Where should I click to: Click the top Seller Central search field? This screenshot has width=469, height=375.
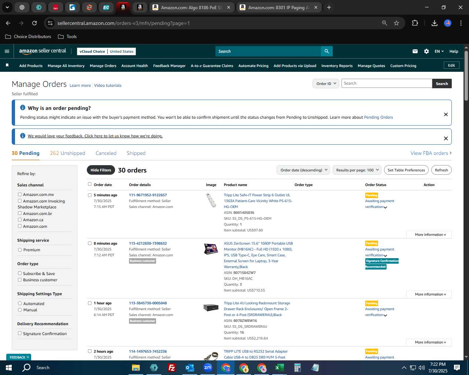pos(268,51)
